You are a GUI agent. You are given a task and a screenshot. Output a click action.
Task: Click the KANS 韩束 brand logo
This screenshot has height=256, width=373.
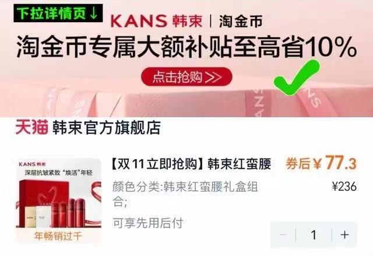pyautogui.click(x=157, y=21)
